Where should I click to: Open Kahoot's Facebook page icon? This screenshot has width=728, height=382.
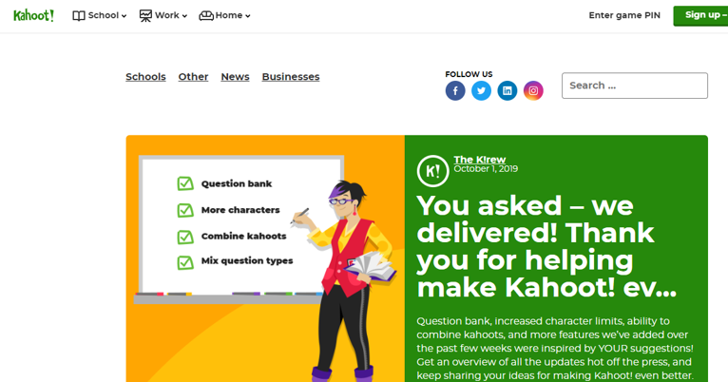pyautogui.click(x=455, y=90)
